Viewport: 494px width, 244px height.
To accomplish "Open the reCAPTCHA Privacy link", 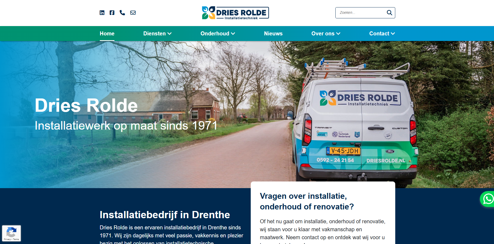I will pyautogui.click(x=7, y=239).
